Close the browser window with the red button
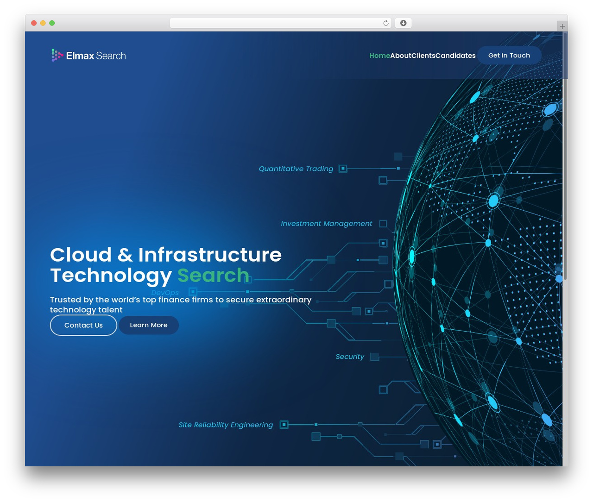 pyautogui.click(x=34, y=23)
